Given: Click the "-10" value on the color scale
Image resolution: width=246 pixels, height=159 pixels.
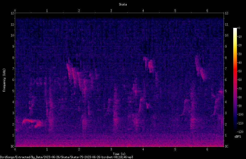Looking at the screenshot, I should pos(239,37).
